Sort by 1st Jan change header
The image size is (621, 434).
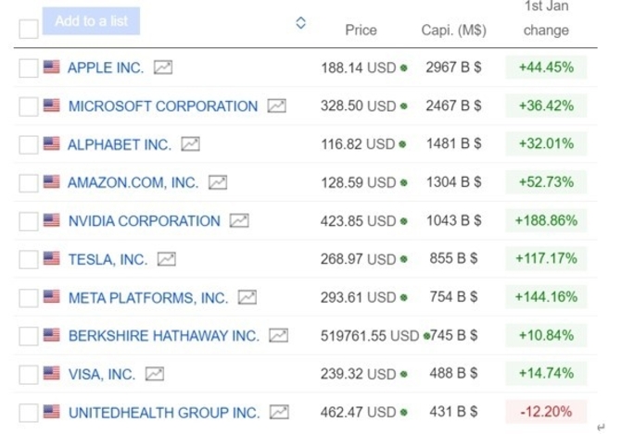click(x=546, y=19)
